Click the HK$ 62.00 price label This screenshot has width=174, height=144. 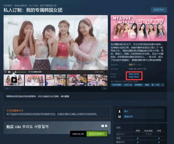pyautogui.click(x=78, y=134)
